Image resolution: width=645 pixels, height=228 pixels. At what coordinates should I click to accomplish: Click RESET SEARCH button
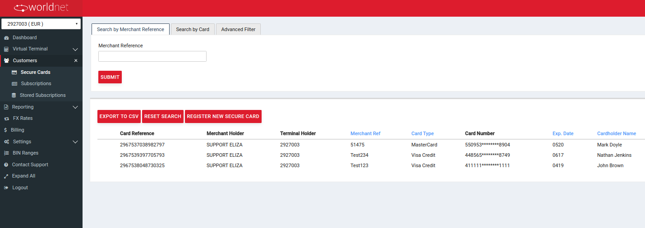tap(163, 116)
